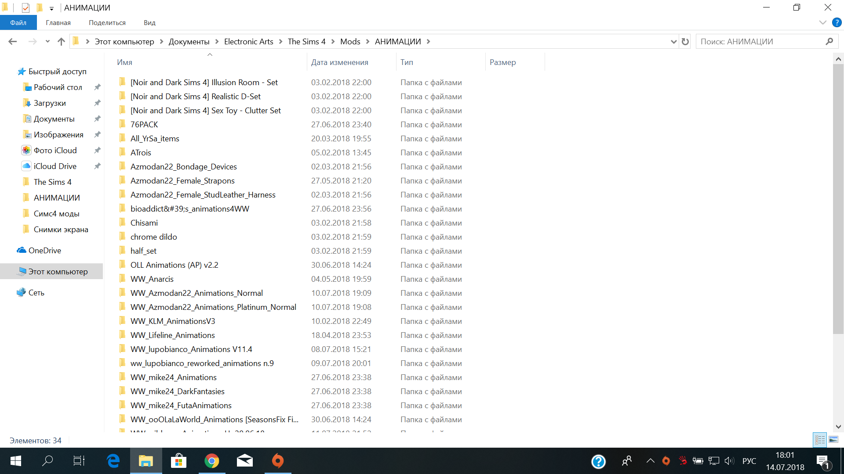The width and height of the screenshot is (844, 474).
Task: Open the Поделиться ribbon tab
Action: 107,22
